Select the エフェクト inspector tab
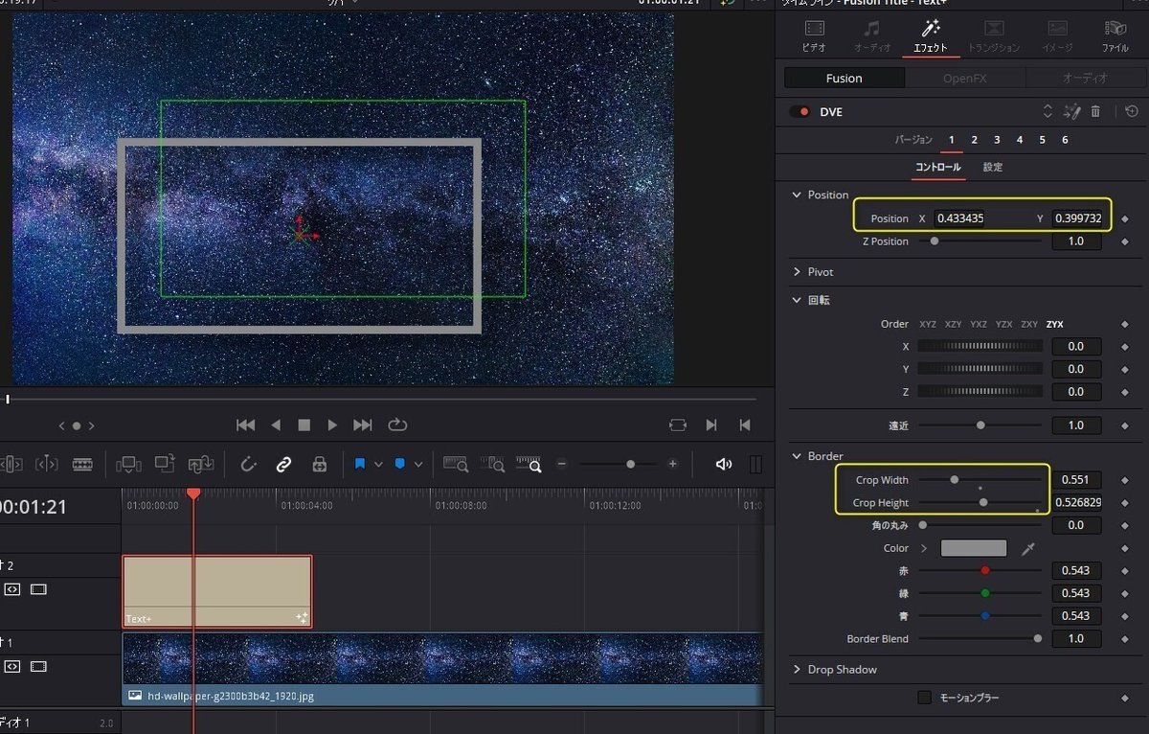 coord(931,35)
